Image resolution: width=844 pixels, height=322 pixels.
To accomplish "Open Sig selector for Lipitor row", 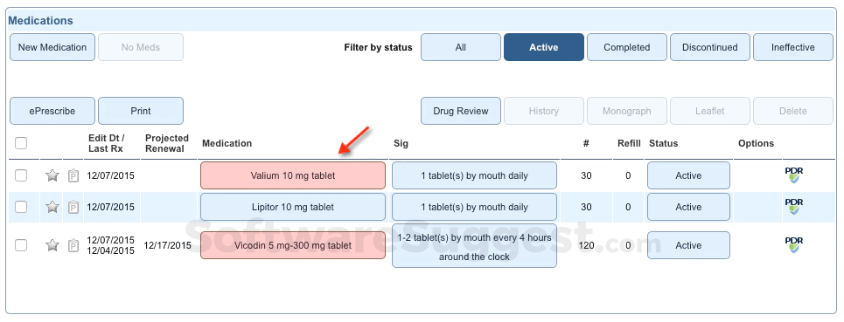I will (x=474, y=207).
